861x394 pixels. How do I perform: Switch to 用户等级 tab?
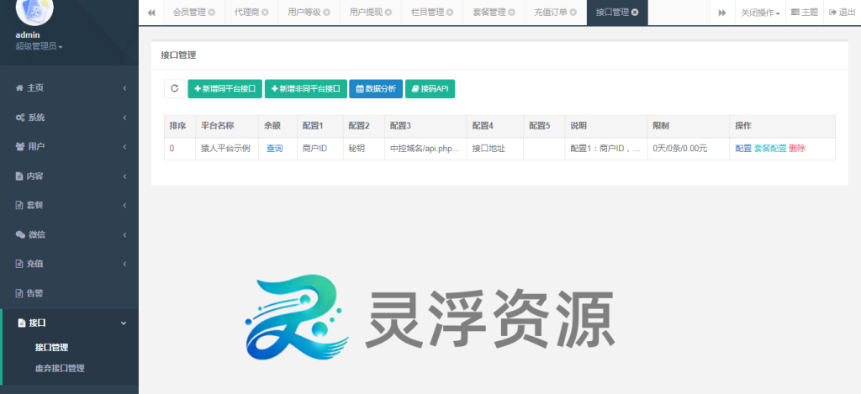pyautogui.click(x=304, y=12)
